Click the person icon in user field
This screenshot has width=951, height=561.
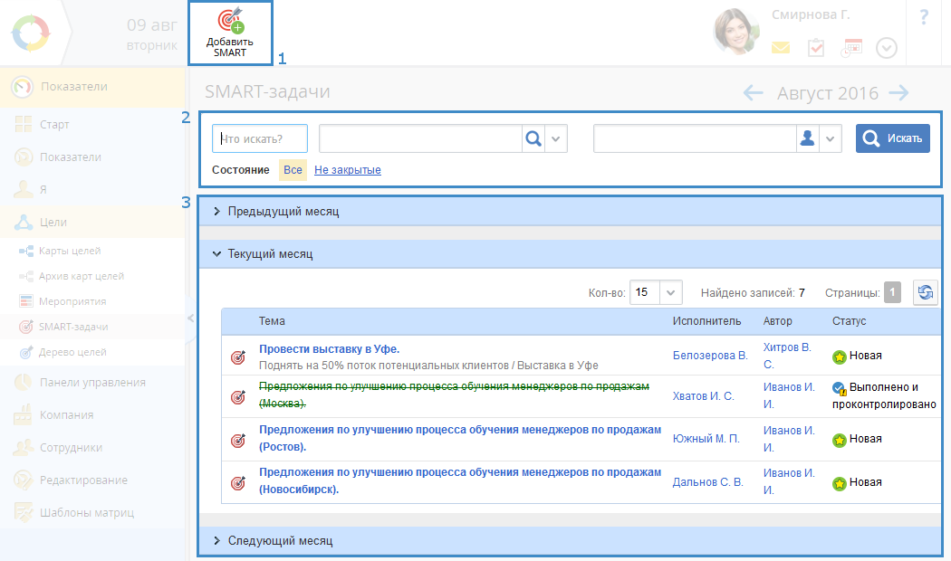point(808,138)
